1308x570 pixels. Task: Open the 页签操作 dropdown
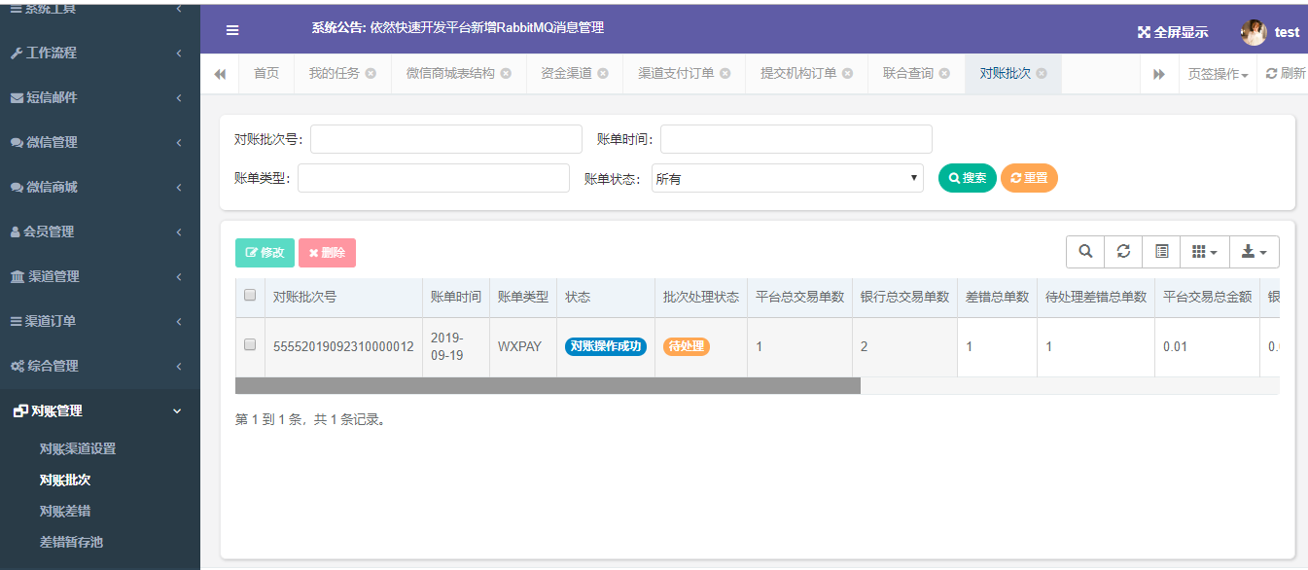(x=1218, y=74)
